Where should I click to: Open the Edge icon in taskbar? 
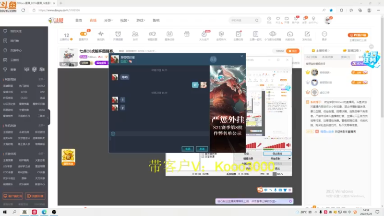pyautogui.click(x=44, y=212)
